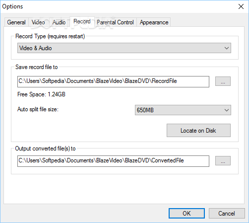Open the Auto split file size dropdown

pos(183,110)
